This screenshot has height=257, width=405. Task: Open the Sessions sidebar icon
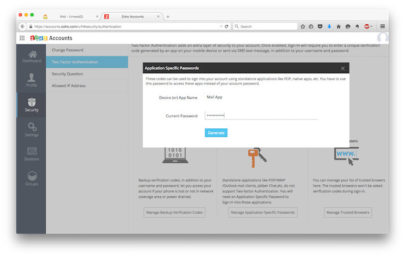(x=32, y=151)
